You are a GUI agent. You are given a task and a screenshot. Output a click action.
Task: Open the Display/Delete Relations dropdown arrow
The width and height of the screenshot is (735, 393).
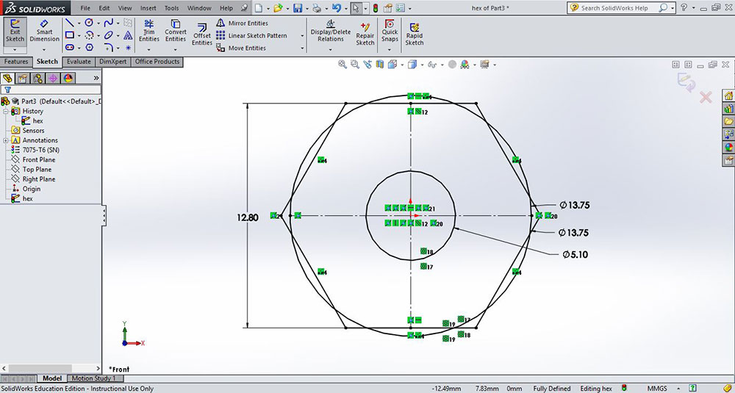(x=331, y=49)
